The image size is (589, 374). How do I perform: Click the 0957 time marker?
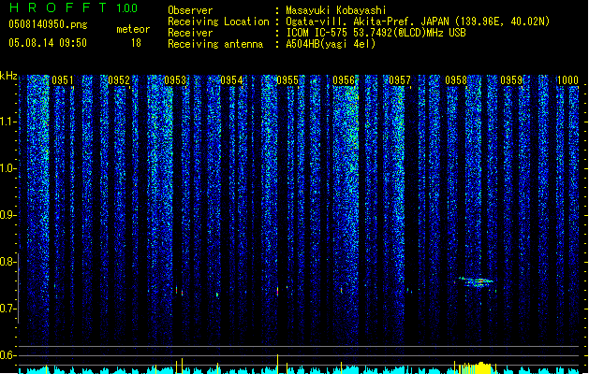400,80
